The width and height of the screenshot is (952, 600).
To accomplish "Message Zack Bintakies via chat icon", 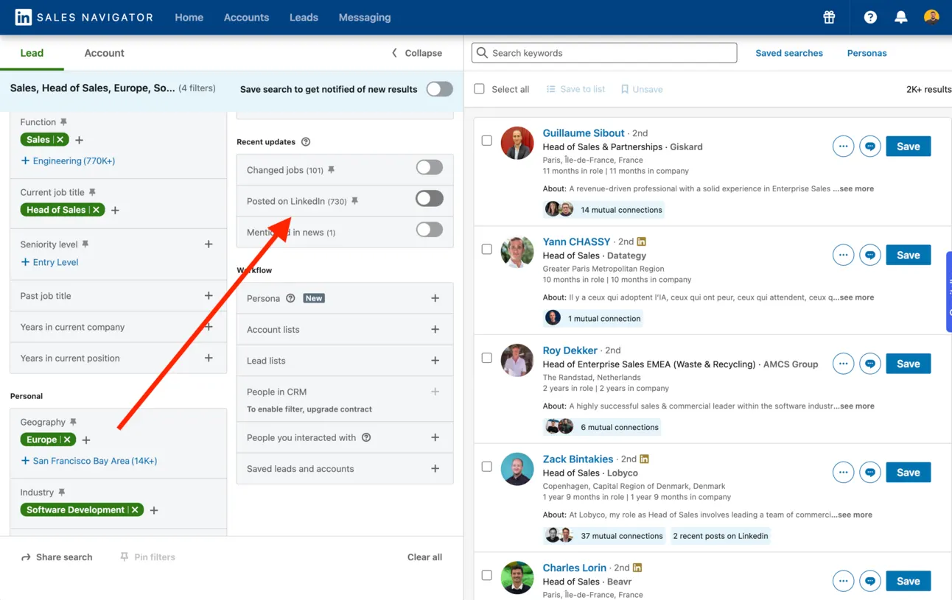I will coord(870,473).
